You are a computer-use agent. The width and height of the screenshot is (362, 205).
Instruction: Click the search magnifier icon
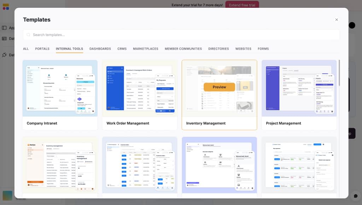click(x=28, y=35)
